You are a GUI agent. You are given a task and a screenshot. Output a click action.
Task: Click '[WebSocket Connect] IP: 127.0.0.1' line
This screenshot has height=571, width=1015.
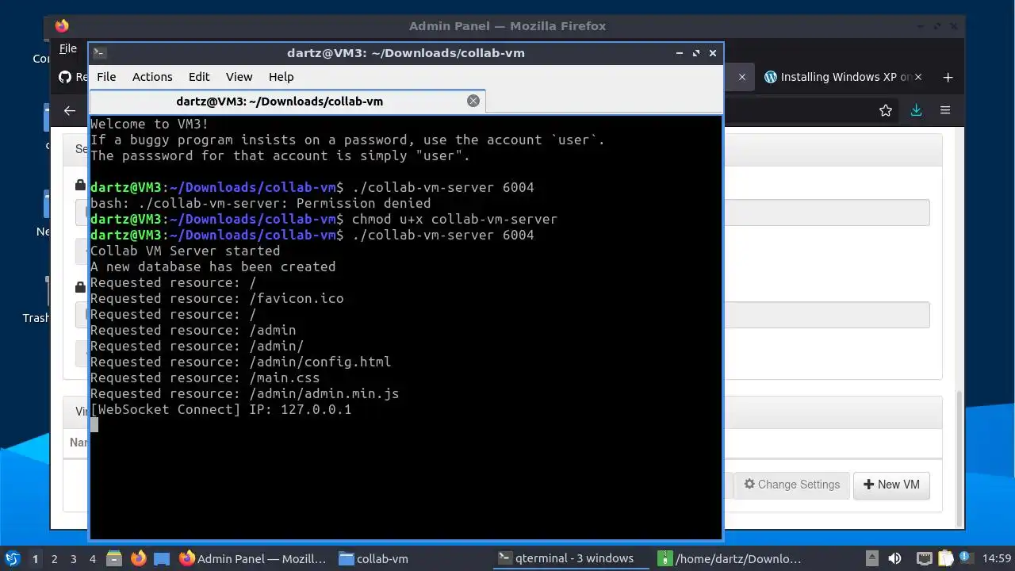[x=220, y=409]
